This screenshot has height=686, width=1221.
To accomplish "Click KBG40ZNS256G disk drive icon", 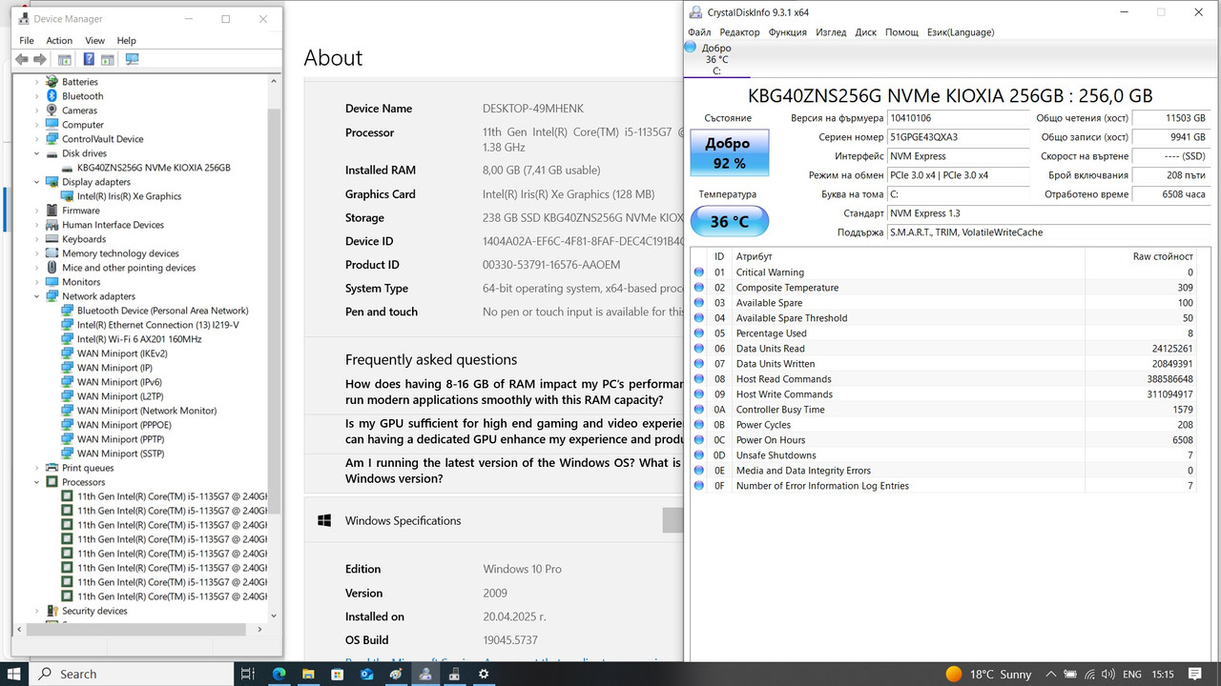I will coord(68,168).
